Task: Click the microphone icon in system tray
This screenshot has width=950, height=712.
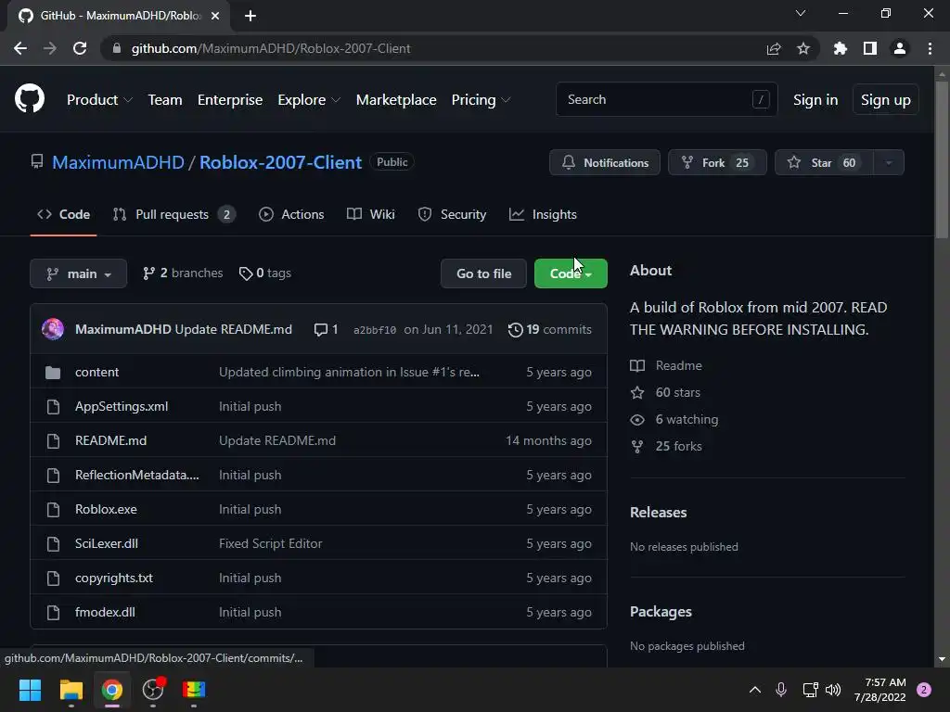Action: (781, 690)
